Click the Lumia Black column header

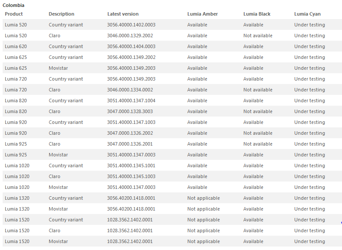pos(257,14)
